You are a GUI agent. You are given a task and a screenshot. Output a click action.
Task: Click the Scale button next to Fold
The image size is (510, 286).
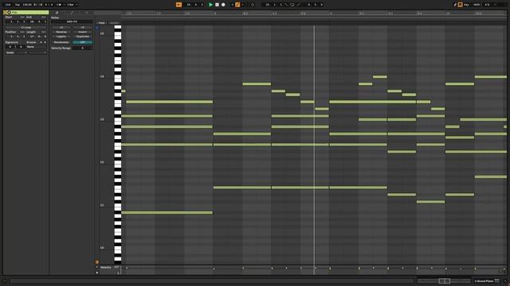(114, 23)
